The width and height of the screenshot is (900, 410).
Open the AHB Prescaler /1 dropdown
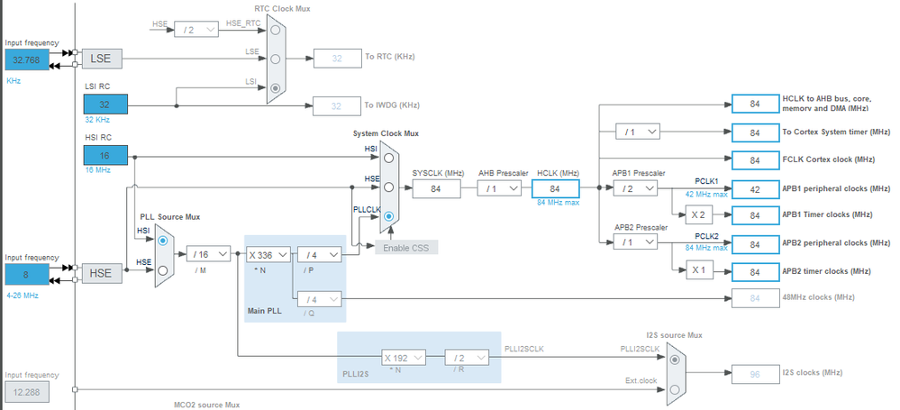[499, 187]
